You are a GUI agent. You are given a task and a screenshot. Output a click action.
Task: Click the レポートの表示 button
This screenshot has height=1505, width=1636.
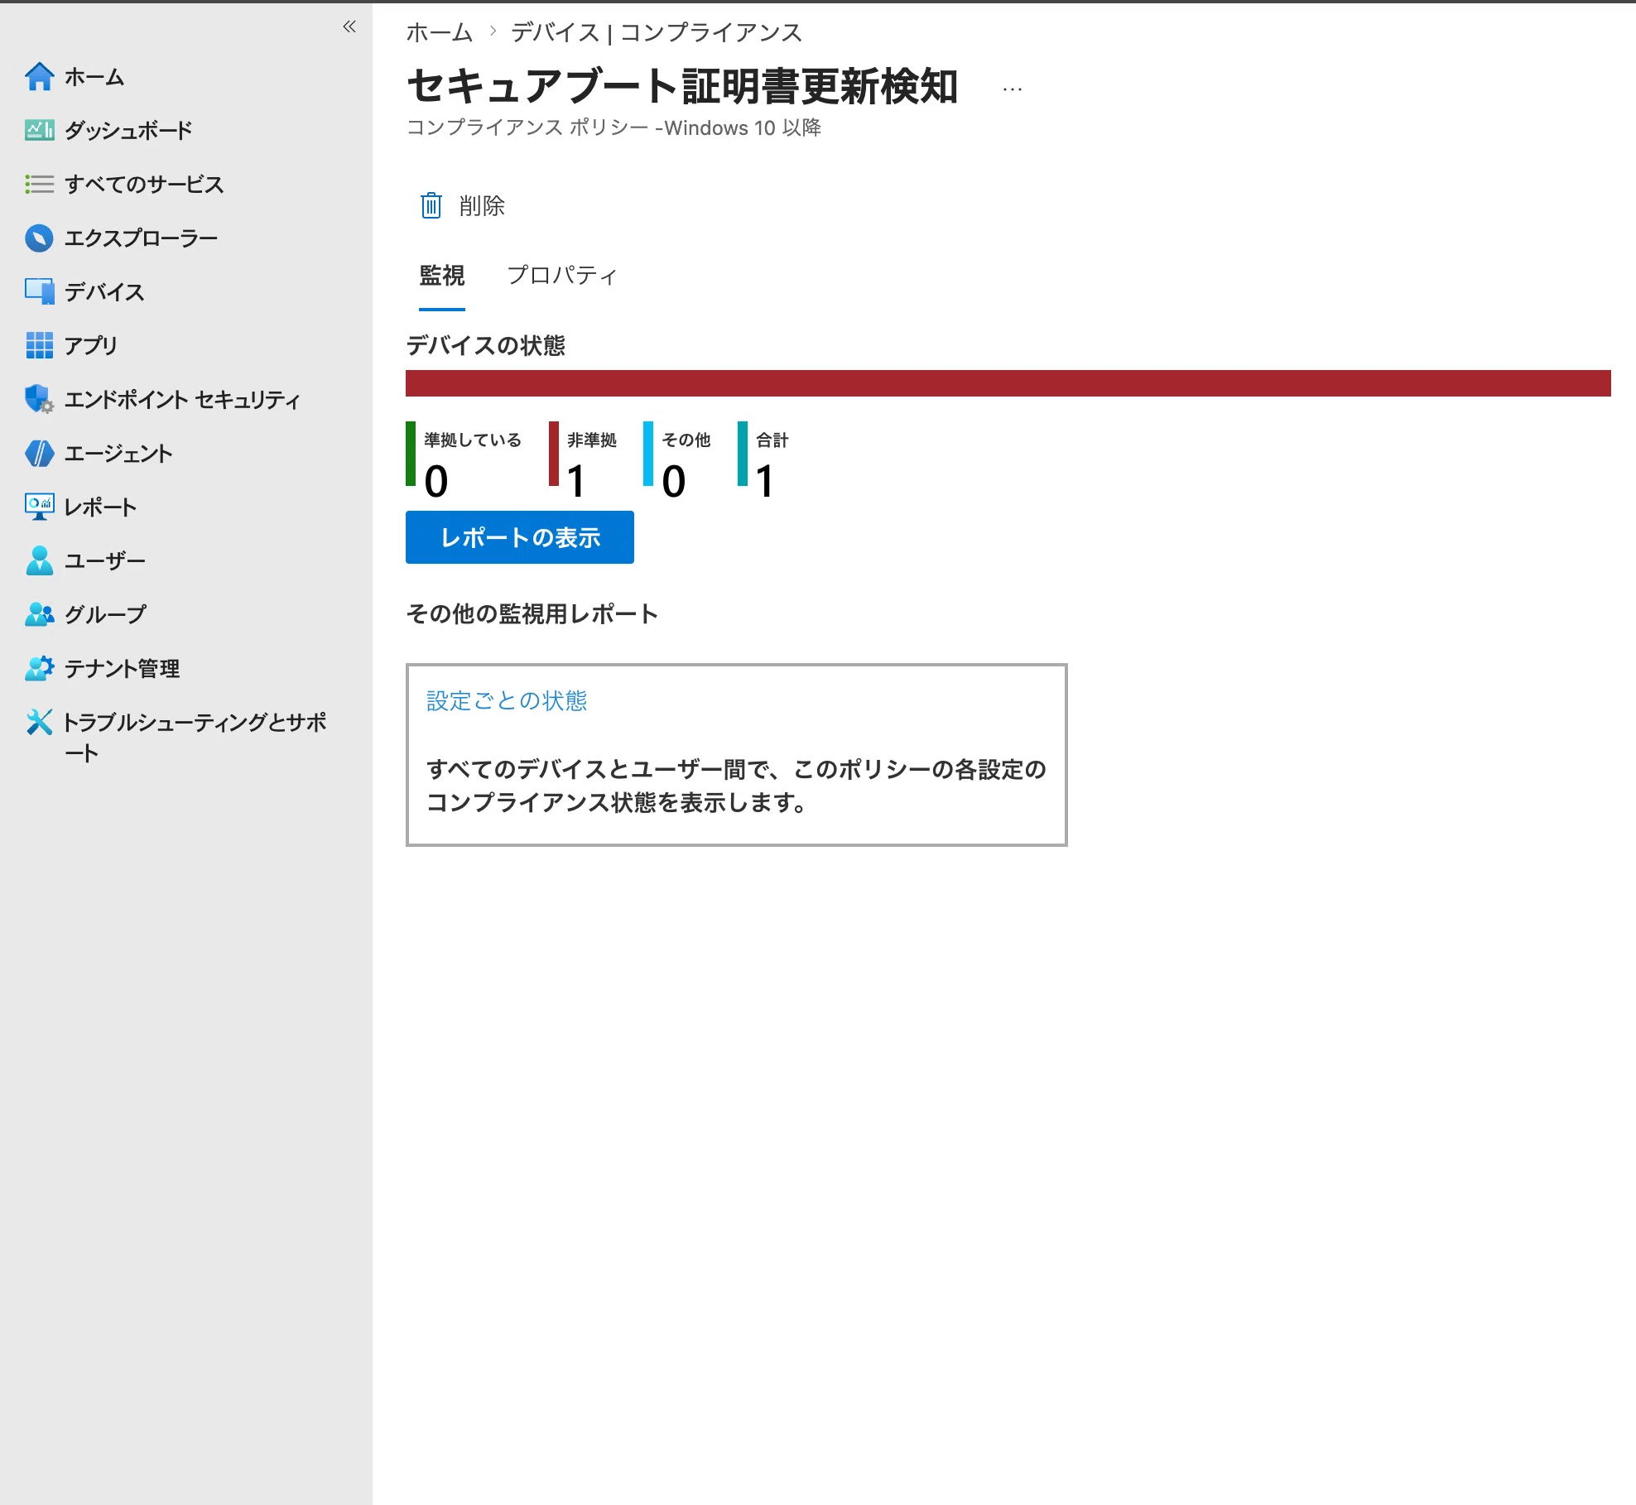(520, 537)
